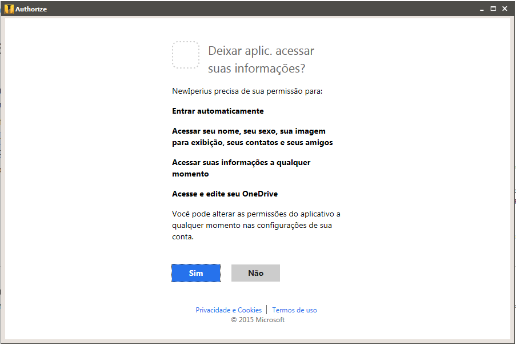516x345 pixels.
Task: Click the heading 'Deixar aplic. acessar suas informações?'
Action: pyautogui.click(x=261, y=59)
